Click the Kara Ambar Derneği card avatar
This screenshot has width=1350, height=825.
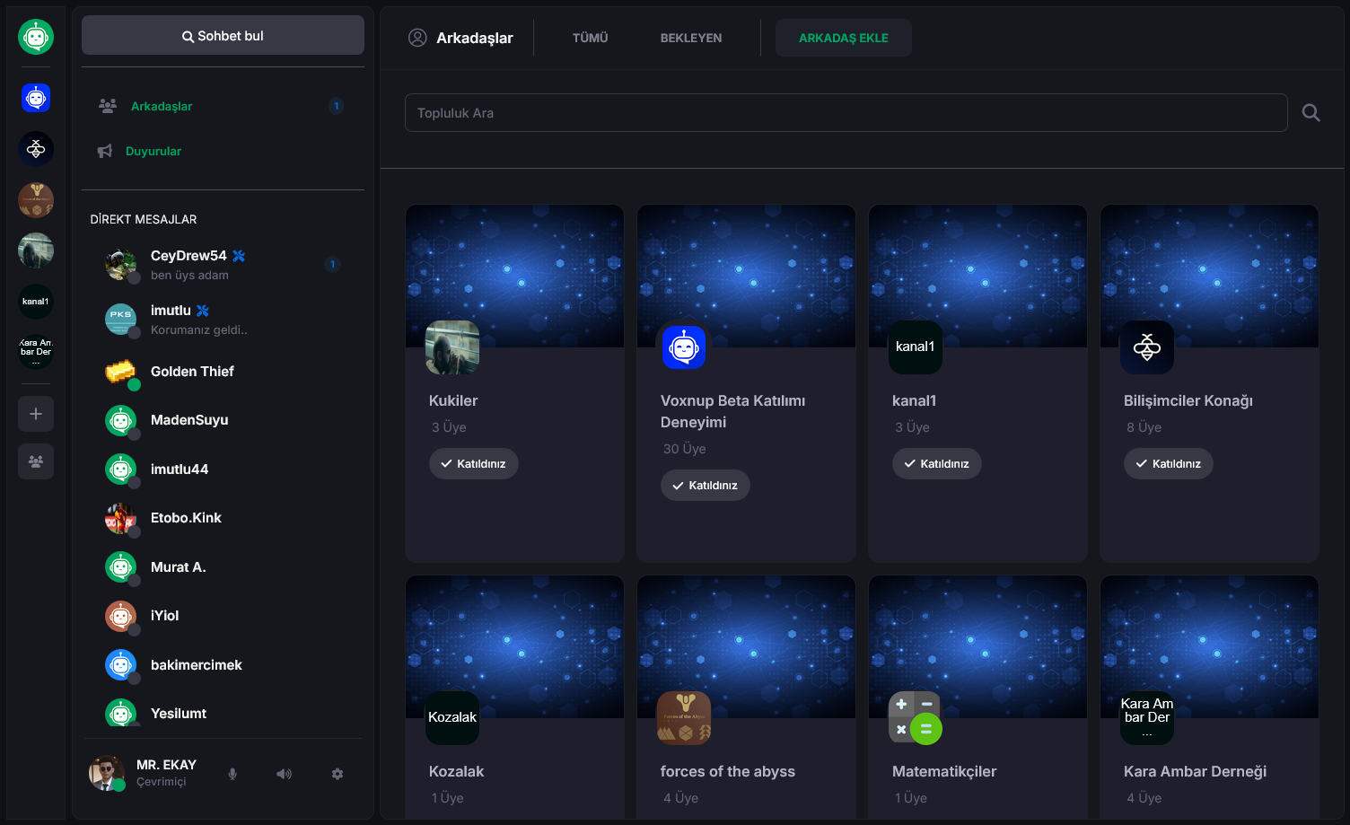pos(1147,718)
